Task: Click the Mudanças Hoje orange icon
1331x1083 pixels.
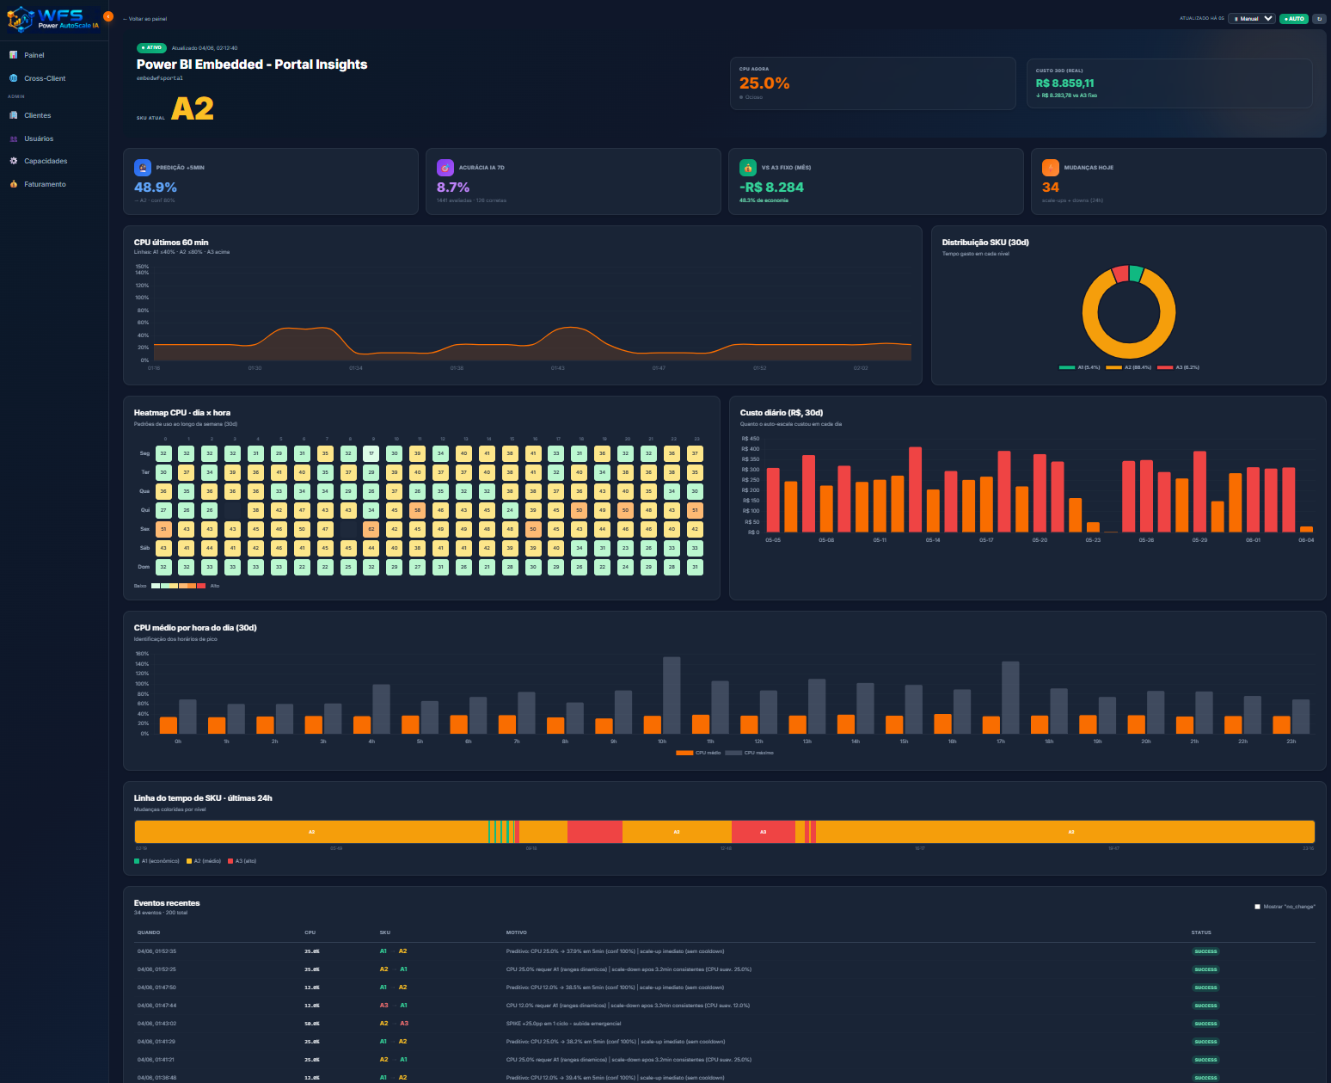Action: point(1051,168)
